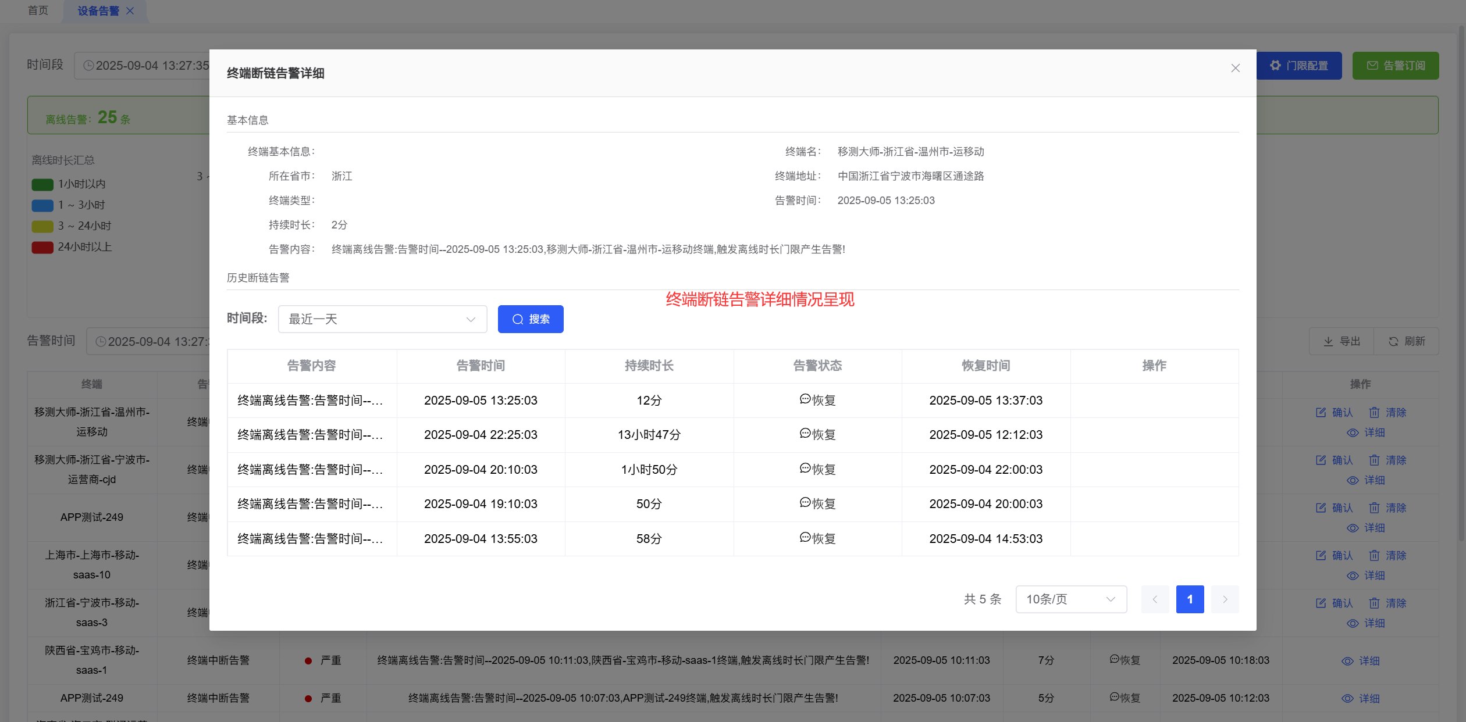Image resolution: width=1466 pixels, height=722 pixels.
Task: Switch to the 首页 tab
Action: point(38,10)
